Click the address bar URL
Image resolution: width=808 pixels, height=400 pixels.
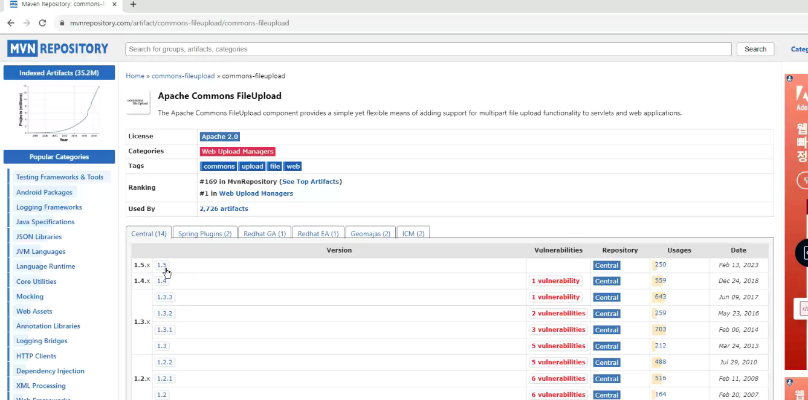pyautogui.click(x=179, y=23)
